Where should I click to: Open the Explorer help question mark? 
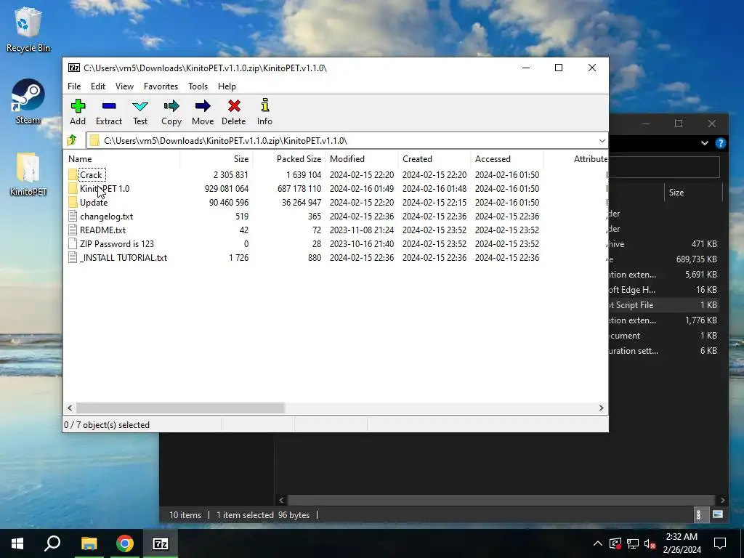point(720,143)
